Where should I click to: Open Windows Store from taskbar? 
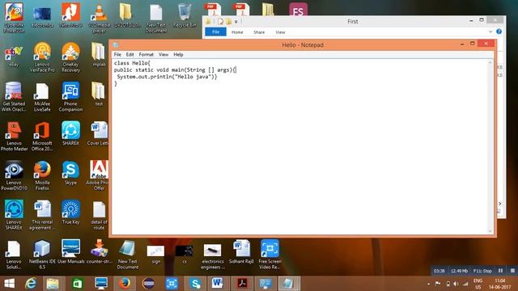78,284
